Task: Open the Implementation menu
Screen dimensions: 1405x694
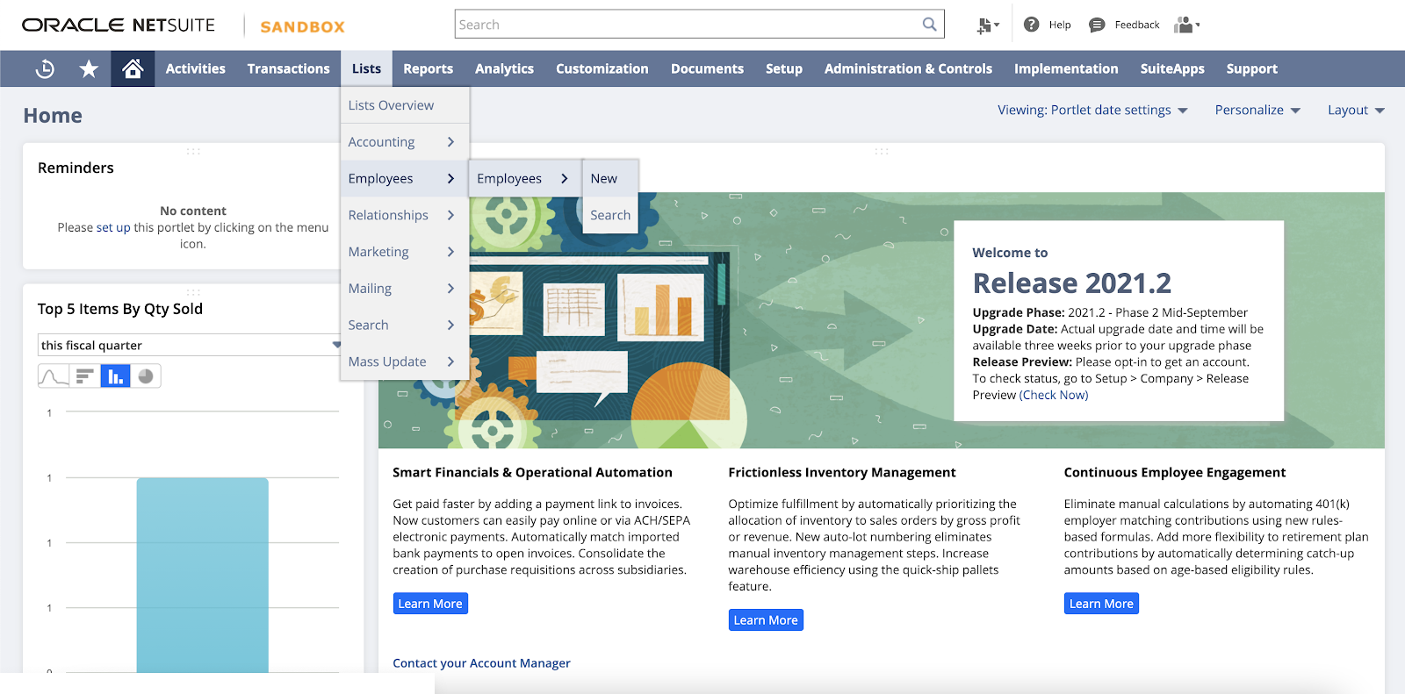Action: click(x=1066, y=68)
